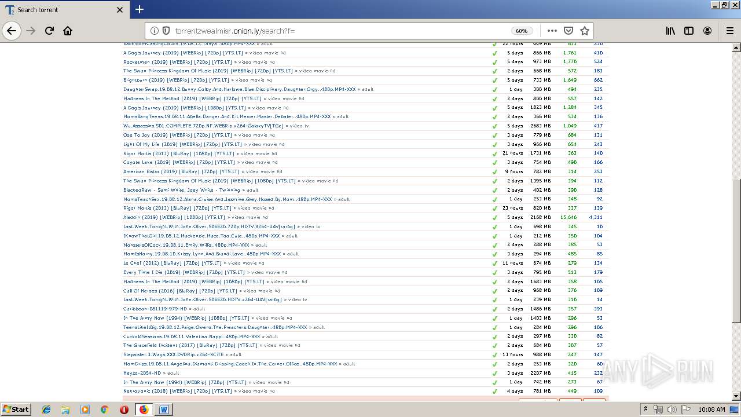Open Windows Explorer from the taskbar
This screenshot has width=741, height=417.
click(x=65, y=409)
